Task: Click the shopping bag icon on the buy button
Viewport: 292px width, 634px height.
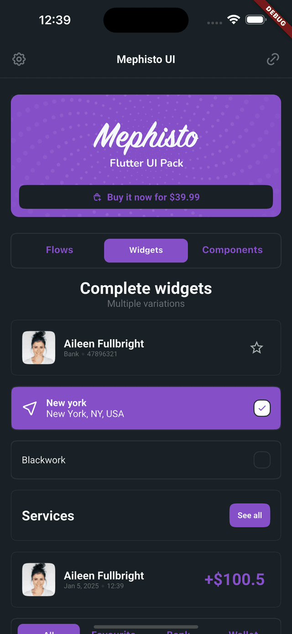Action: click(x=97, y=197)
